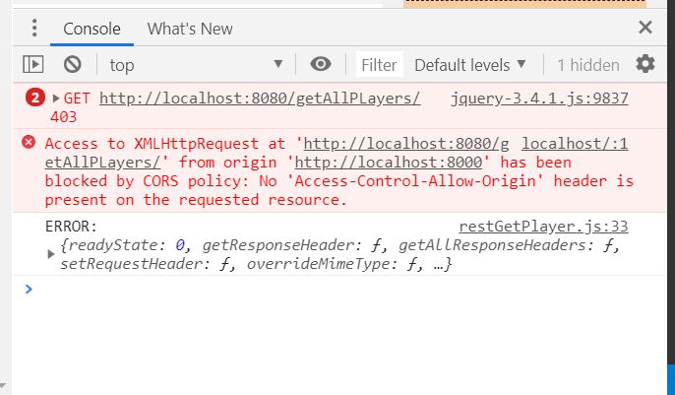The height and width of the screenshot is (395, 675).
Task: Open restGetPlayer.js:33 source link
Action: (543, 227)
